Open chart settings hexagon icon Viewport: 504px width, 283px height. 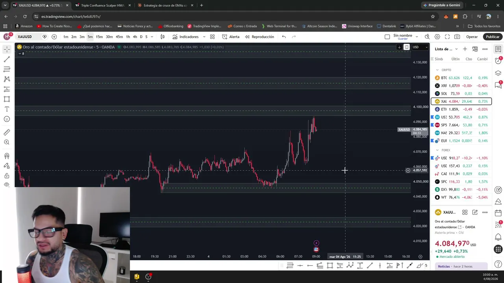437,37
